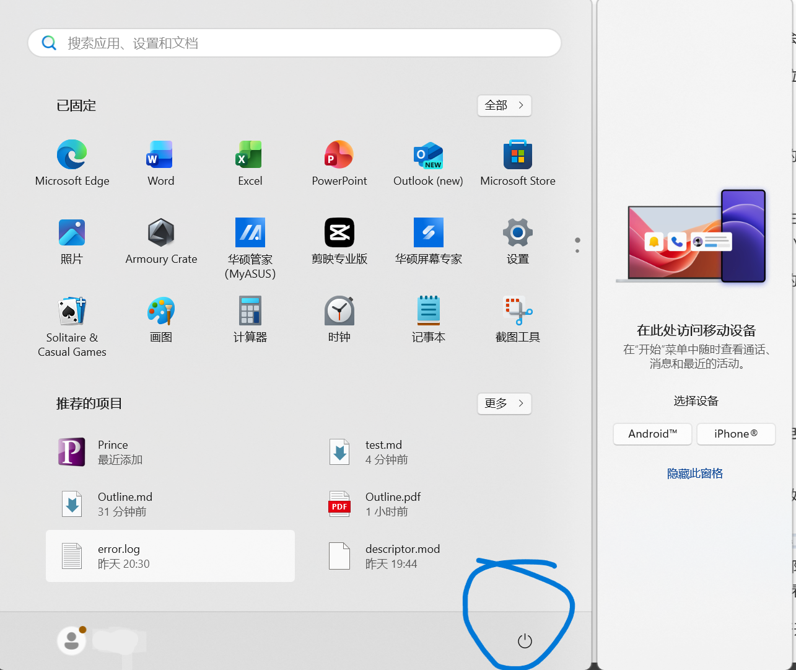The height and width of the screenshot is (670, 796).
Task: Launch PowerPoint from Start menu
Action: 339,162
